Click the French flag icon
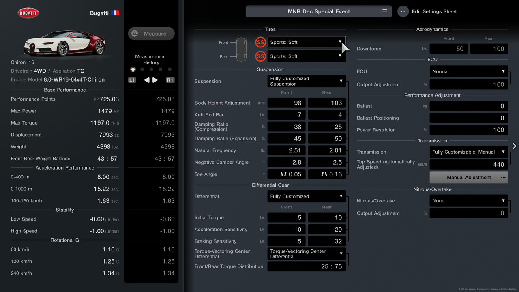The height and width of the screenshot is (292, 519). 115,13
